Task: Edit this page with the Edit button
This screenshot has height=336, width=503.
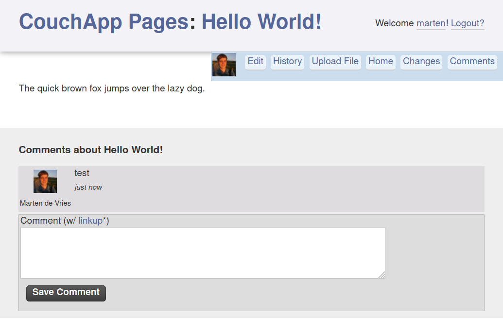Action: coord(255,61)
